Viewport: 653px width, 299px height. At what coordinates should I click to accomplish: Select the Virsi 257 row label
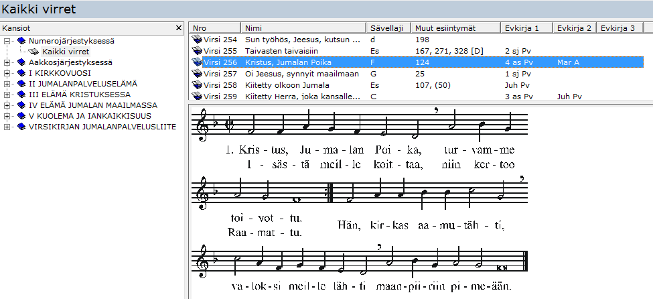click(220, 74)
